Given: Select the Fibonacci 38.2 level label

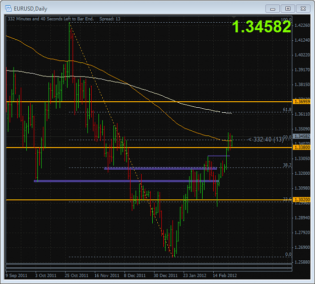Looking at the screenshot, I should click(287, 165).
